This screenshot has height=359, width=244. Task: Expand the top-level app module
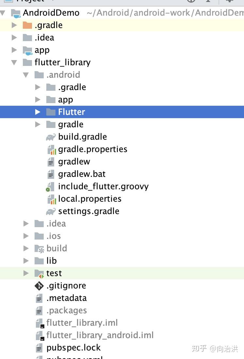[14, 50]
